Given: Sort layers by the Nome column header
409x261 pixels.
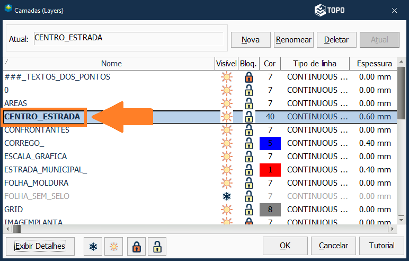Looking at the screenshot, I should coord(111,64).
